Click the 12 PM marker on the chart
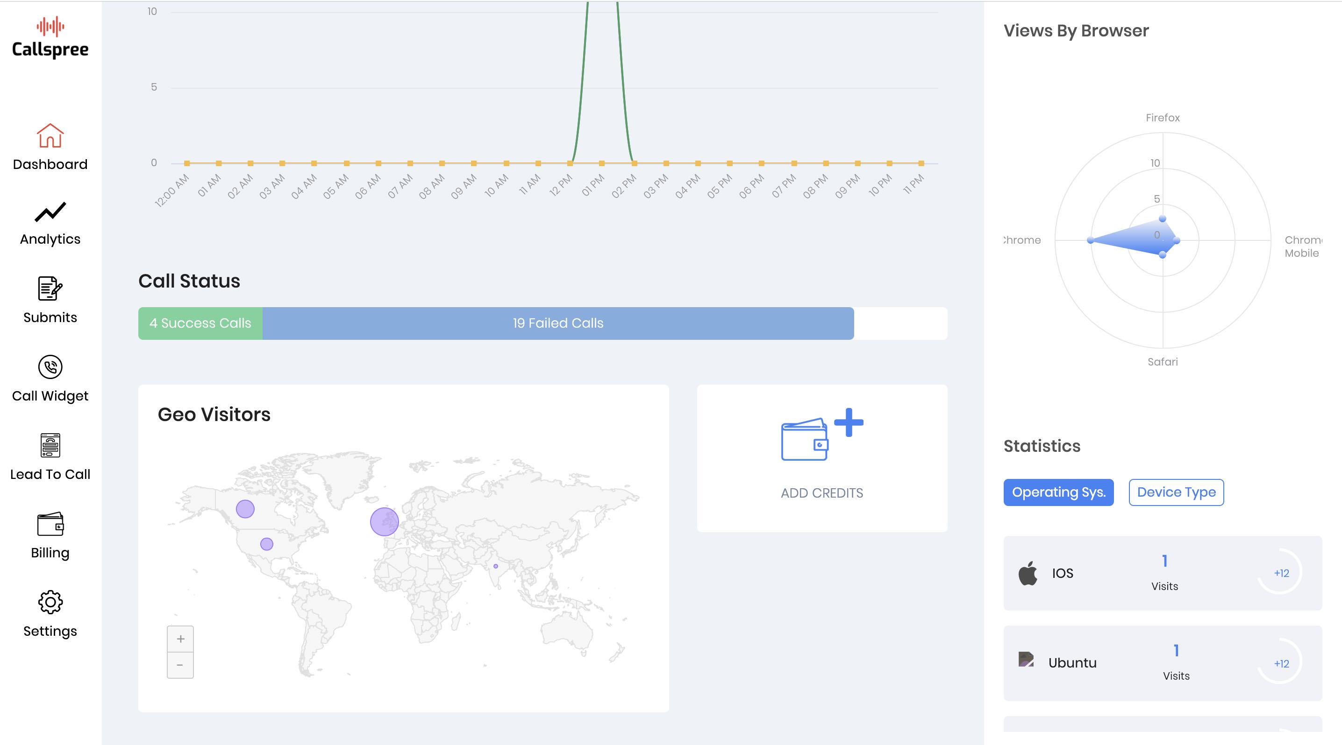Image resolution: width=1342 pixels, height=745 pixels. pos(570,163)
